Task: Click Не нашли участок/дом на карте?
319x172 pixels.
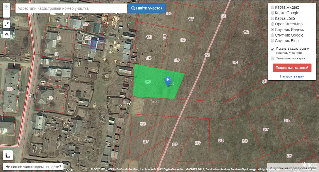Action: coord(33,167)
